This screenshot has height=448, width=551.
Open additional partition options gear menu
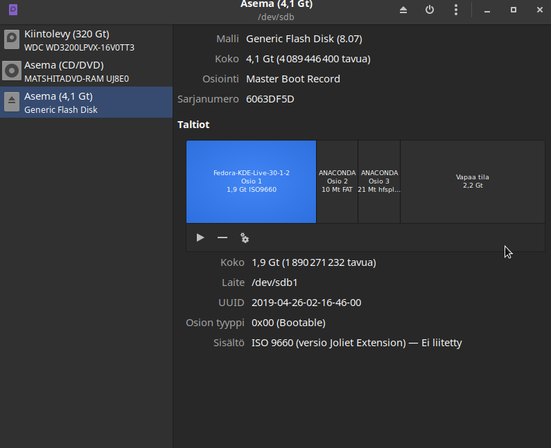coord(245,238)
